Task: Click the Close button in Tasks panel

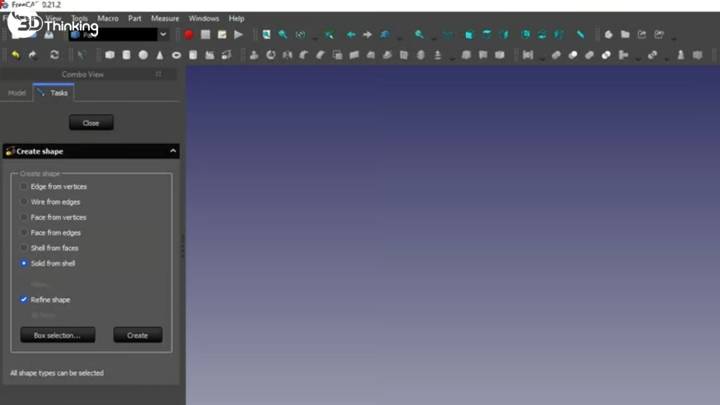Action: pos(91,123)
